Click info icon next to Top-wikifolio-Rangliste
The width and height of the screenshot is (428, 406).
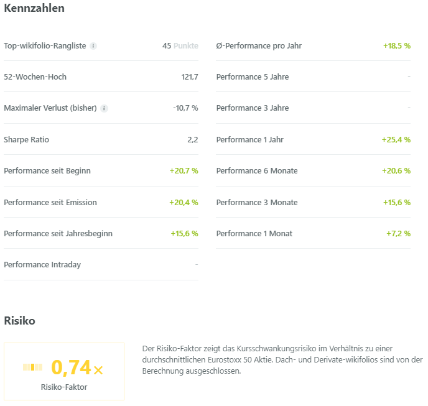click(x=93, y=46)
